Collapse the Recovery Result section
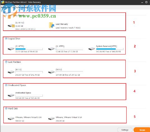The image size is (150, 132). (x=6, y=15)
